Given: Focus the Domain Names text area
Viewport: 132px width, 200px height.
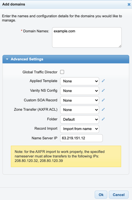Looking at the screenshot, I should point(87,37).
